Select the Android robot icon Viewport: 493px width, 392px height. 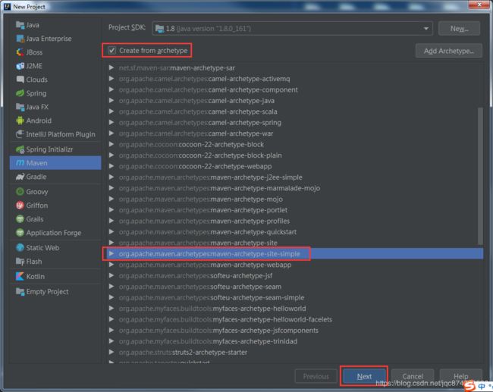click(20, 121)
